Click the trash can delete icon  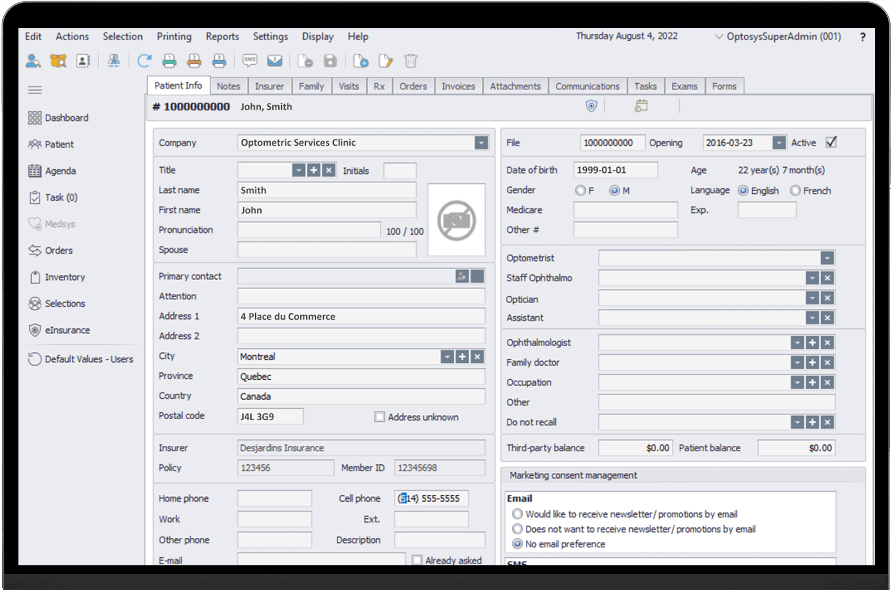411,61
